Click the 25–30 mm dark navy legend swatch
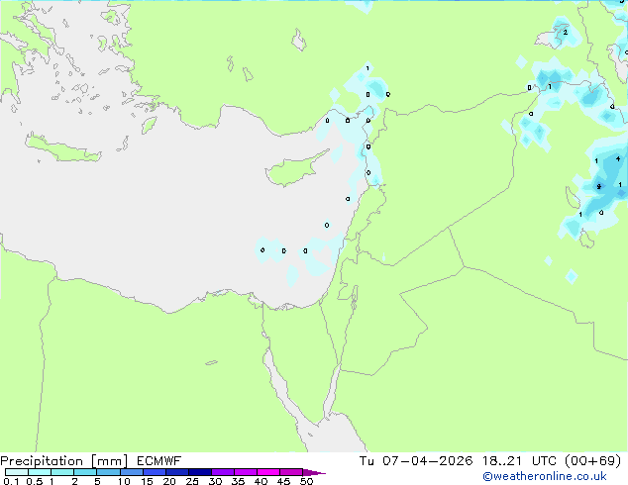Image resolution: width=628 pixels, height=485 pixels. (x=199, y=472)
